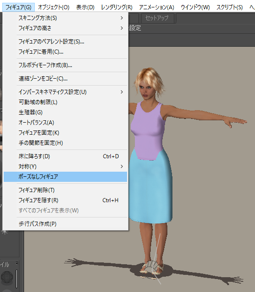
Task: Choose フィギュアに着用(C)...
Action: pyautogui.click(x=65, y=51)
